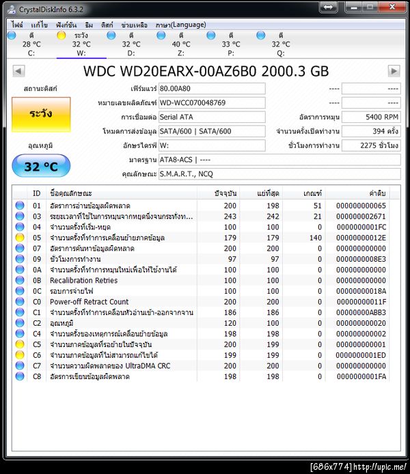The image size is (410, 474).
Task: Click blue status icon of attribute C0
Action: (x=20, y=302)
